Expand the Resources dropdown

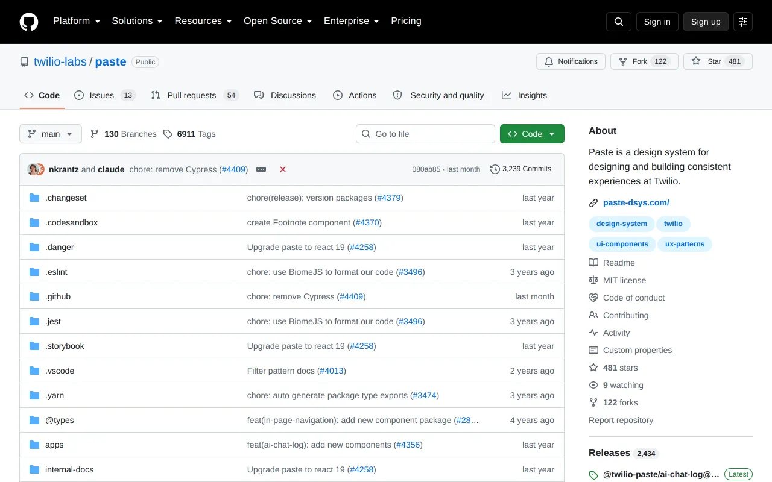(203, 21)
